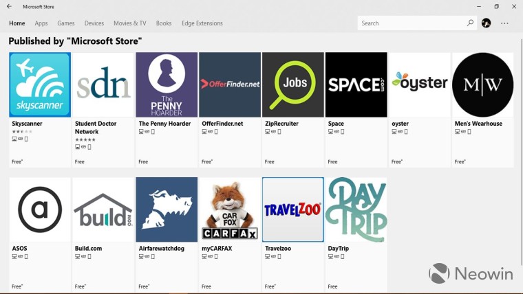Screen dimensions: 523x294
Task: Open the Build.com house logo
Action: [x=103, y=210]
